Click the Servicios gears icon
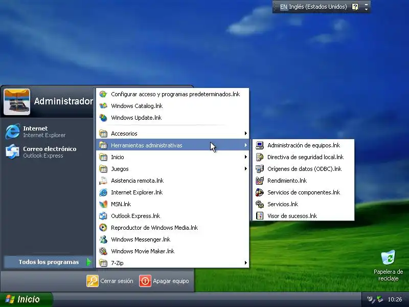The width and height of the screenshot is (409, 307). coord(260,204)
